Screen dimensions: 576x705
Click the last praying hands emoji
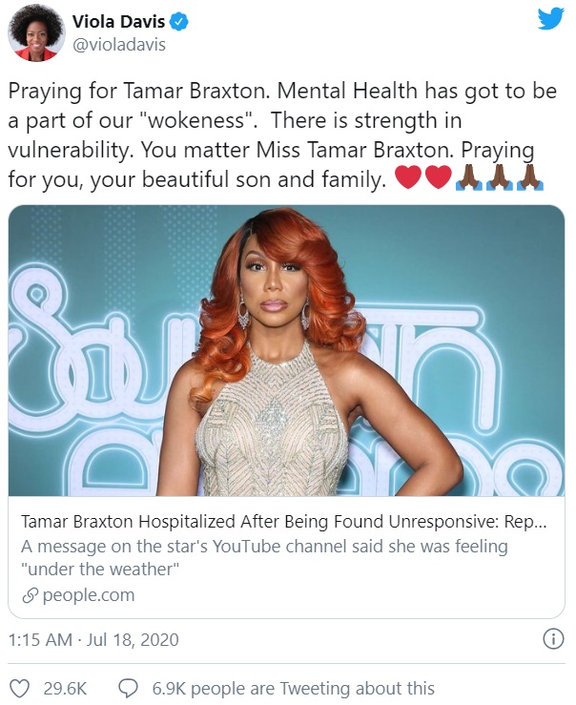530,177
